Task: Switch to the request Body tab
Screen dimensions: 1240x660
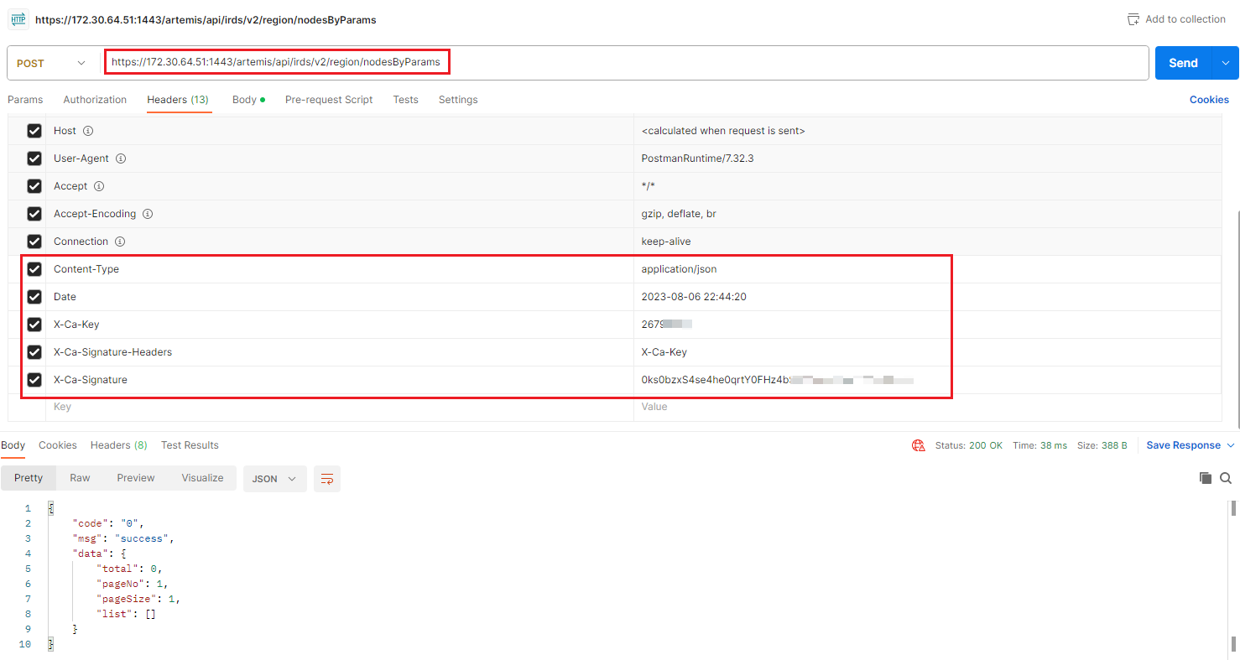Action: click(x=245, y=100)
